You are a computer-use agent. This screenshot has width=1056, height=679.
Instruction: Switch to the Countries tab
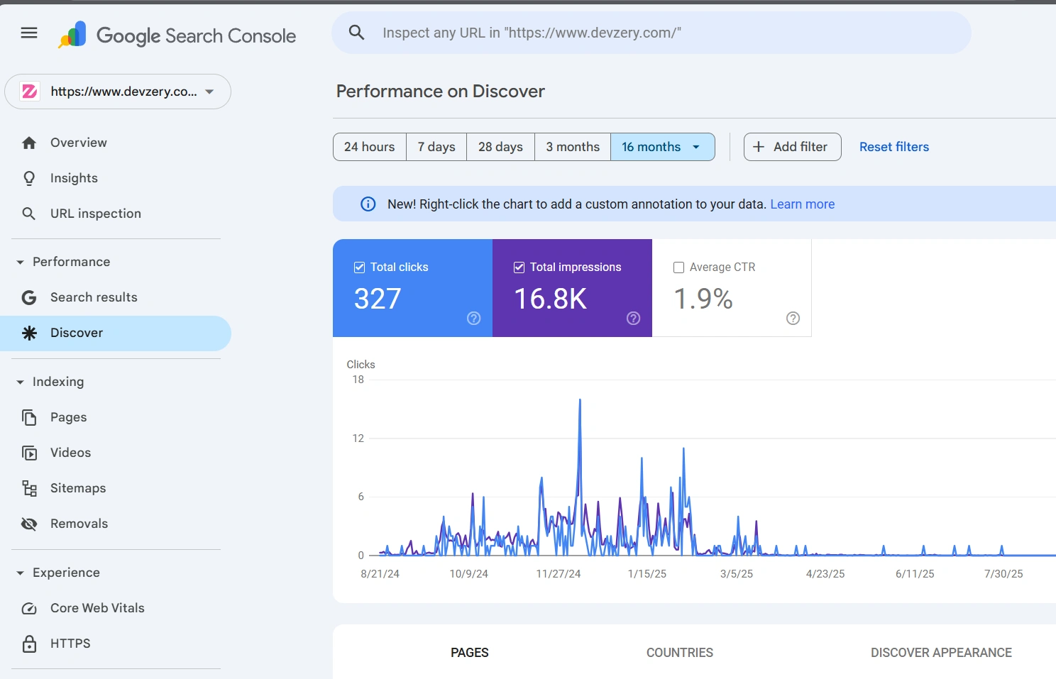[679, 653]
